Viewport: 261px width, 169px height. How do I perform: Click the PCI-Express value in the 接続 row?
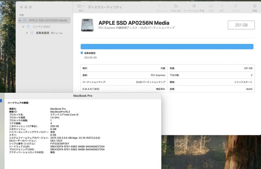[158, 75]
